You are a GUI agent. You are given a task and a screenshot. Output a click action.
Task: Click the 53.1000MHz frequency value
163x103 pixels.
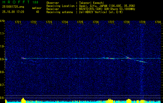click(x=127, y=9)
